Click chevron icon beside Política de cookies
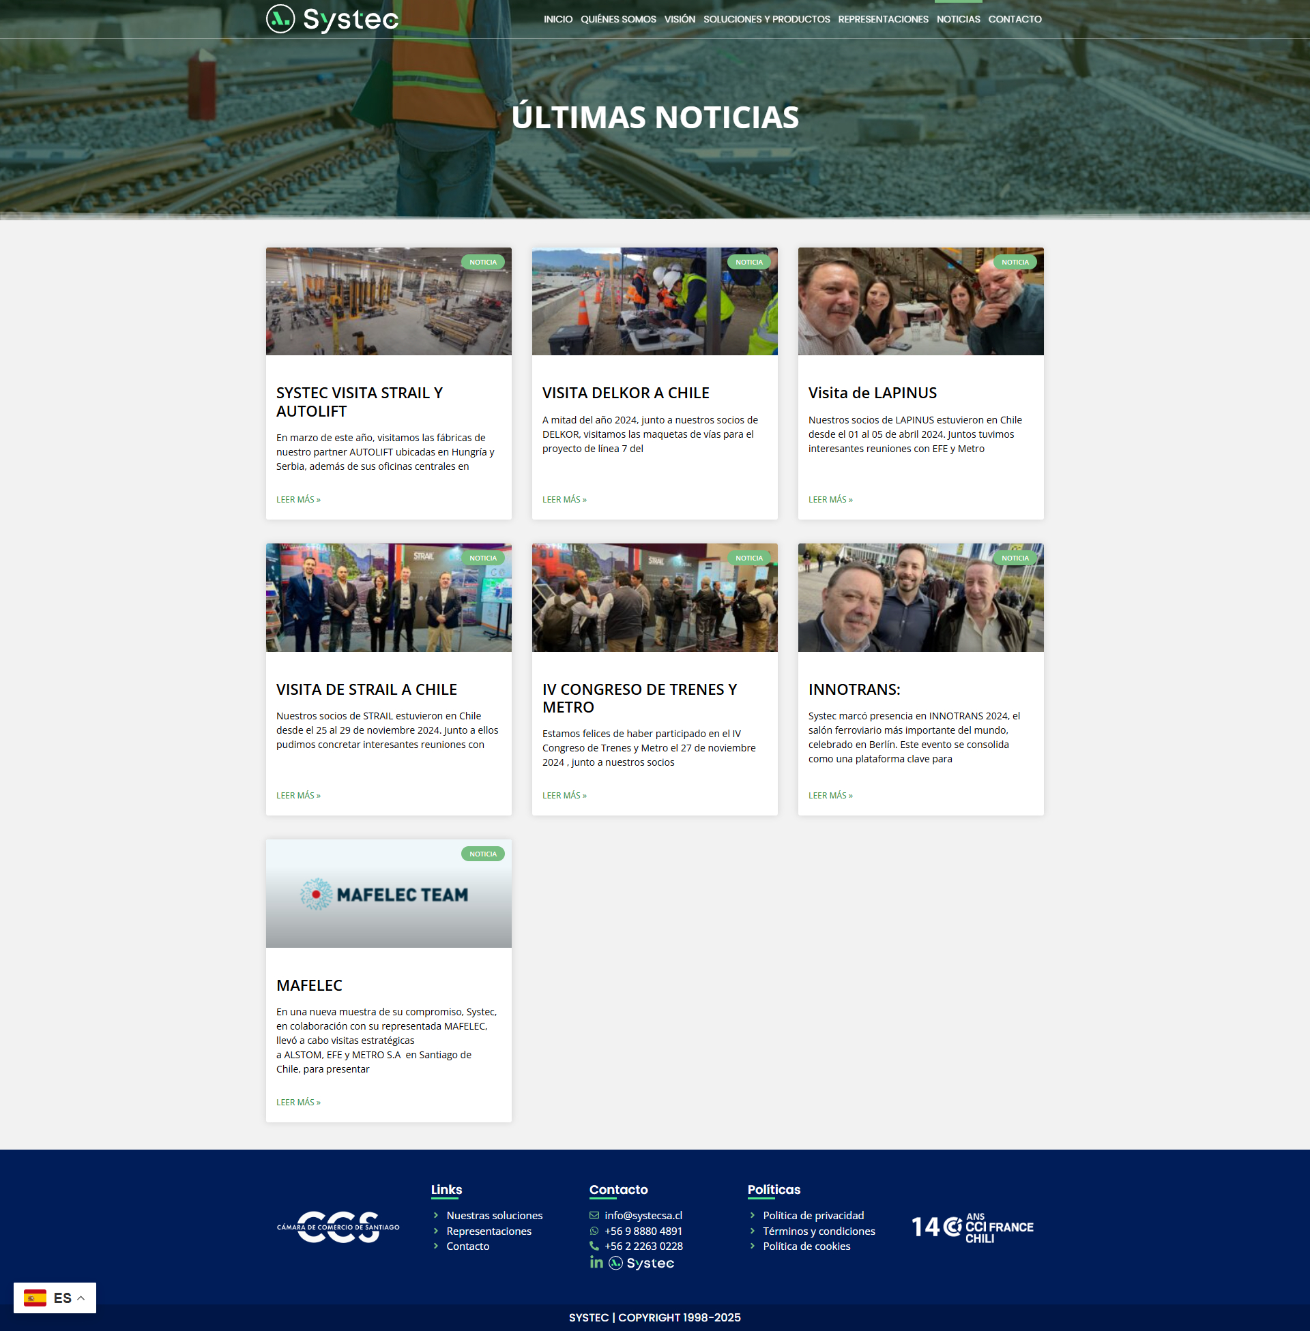Image resolution: width=1310 pixels, height=1331 pixels. (x=752, y=1246)
